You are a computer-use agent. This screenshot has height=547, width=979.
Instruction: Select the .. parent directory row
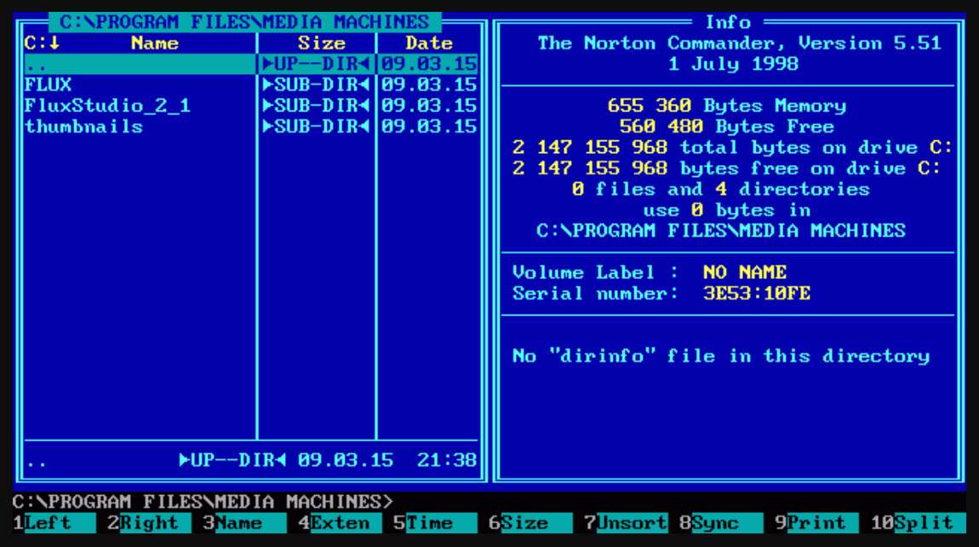coord(251,64)
